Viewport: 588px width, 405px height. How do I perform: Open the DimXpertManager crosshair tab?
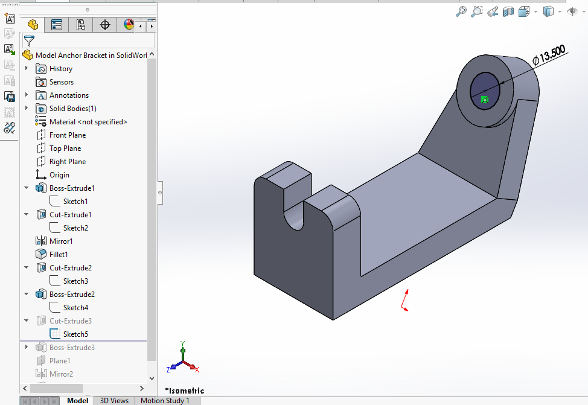tap(105, 25)
